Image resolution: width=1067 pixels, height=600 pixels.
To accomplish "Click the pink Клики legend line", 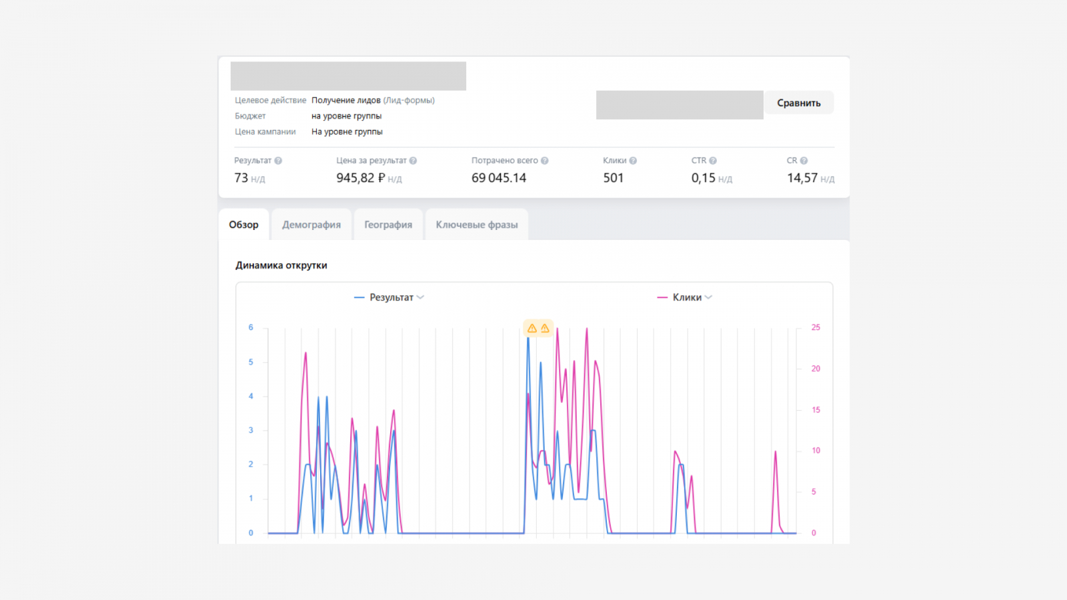I will point(662,297).
